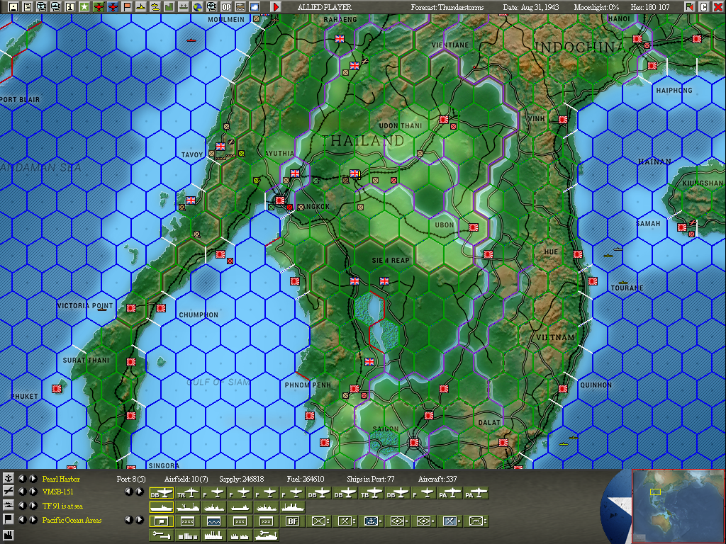Image resolution: width=726 pixels, height=544 pixels.
Task: Click the world minimap thumbnail
Action: [678, 506]
